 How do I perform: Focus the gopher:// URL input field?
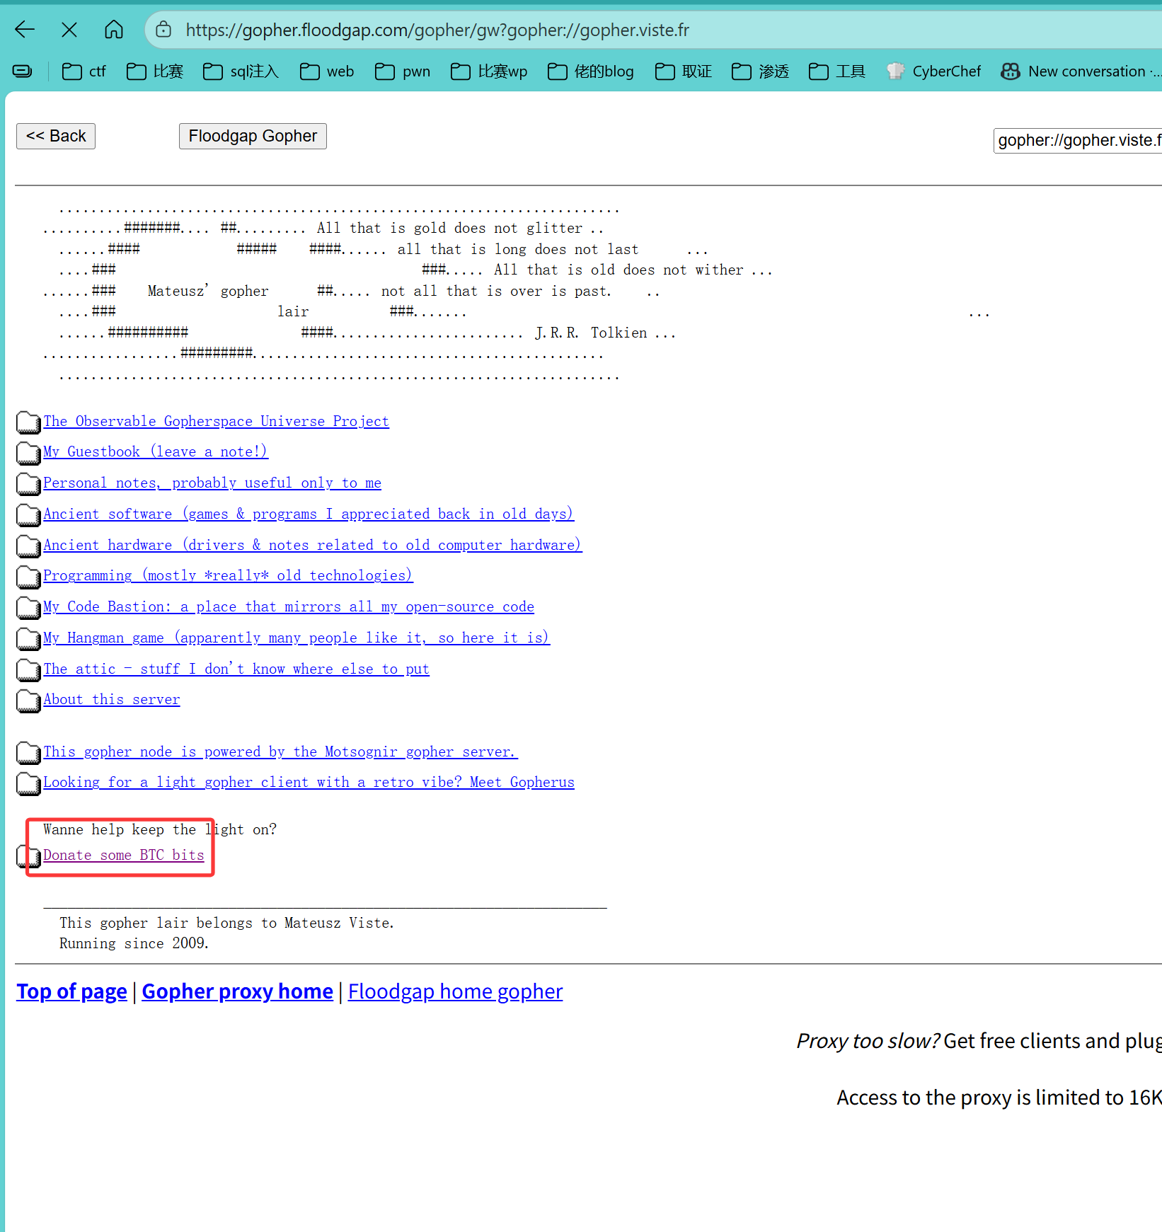click(1078, 140)
